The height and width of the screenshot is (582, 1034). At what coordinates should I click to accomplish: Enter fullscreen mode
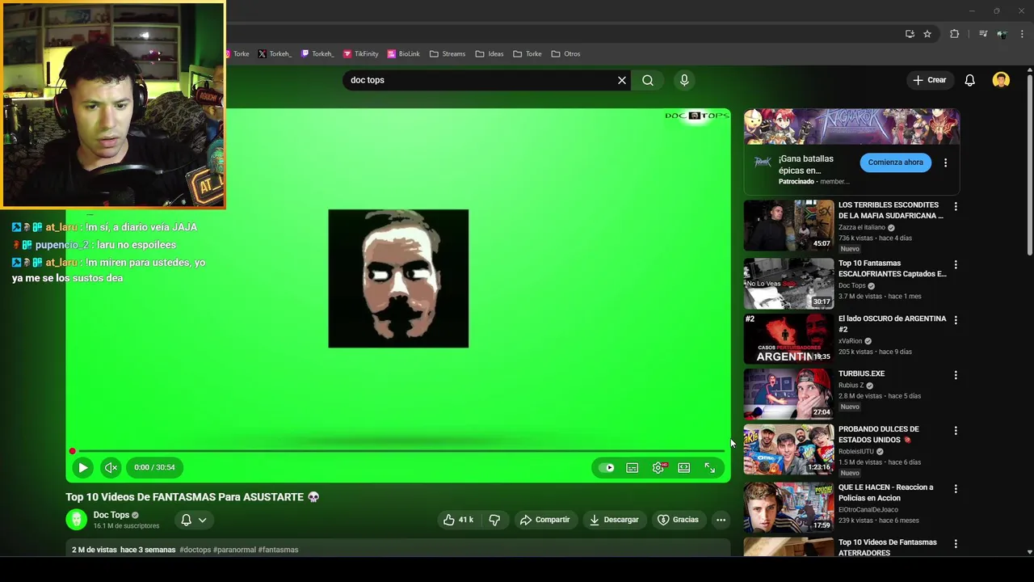click(710, 467)
